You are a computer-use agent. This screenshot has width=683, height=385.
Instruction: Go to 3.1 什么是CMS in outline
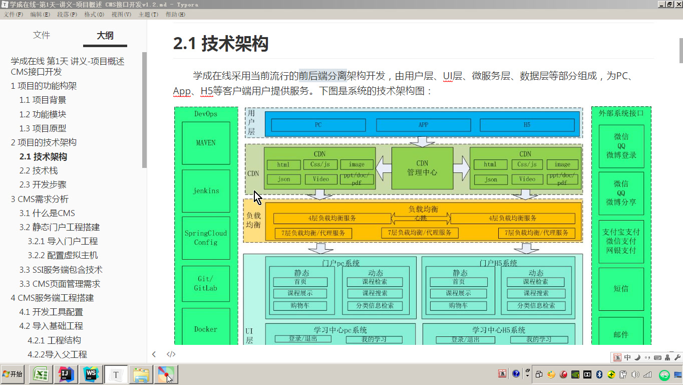click(47, 213)
